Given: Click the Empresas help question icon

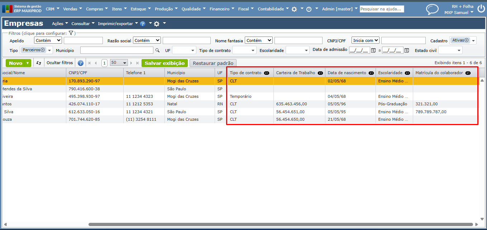Looking at the screenshot, I should tap(143, 24).
